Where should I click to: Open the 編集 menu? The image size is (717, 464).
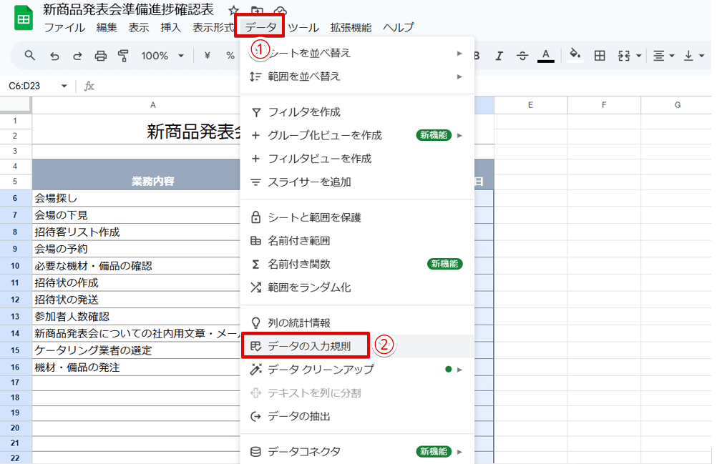(x=107, y=27)
